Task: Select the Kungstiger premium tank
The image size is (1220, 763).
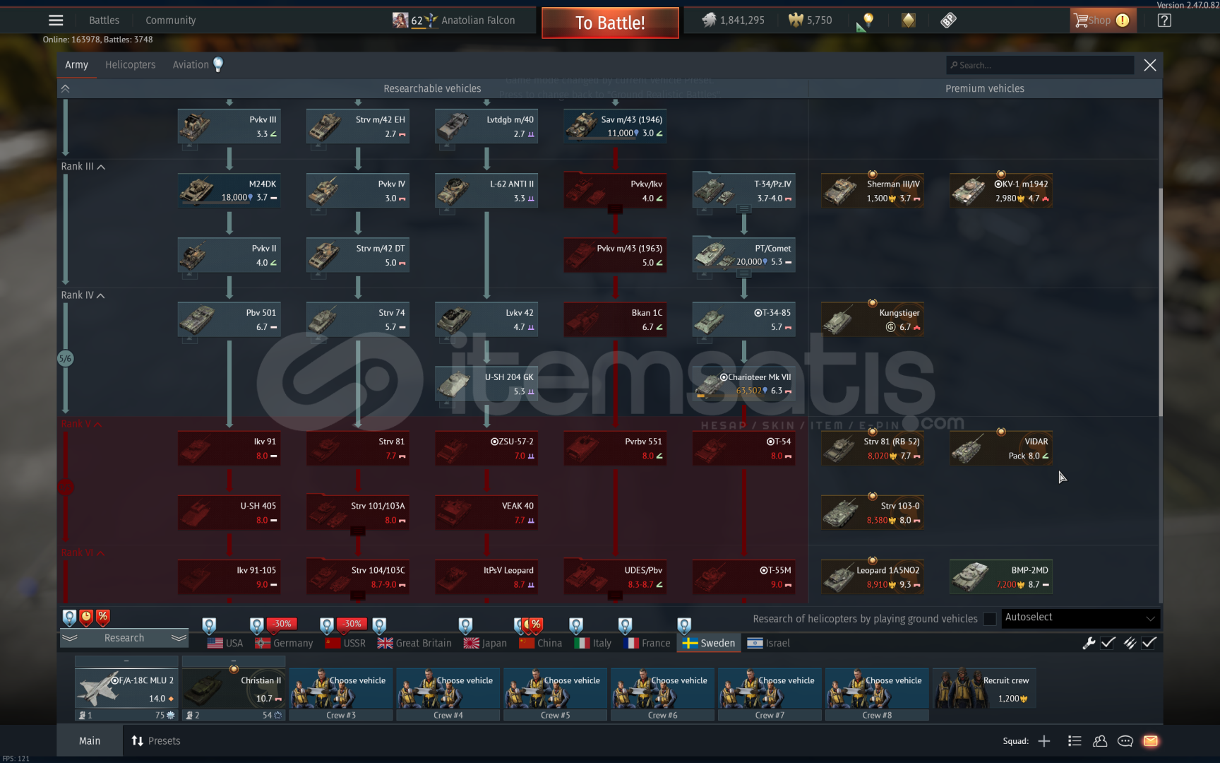Action: [x=873, y=320]
